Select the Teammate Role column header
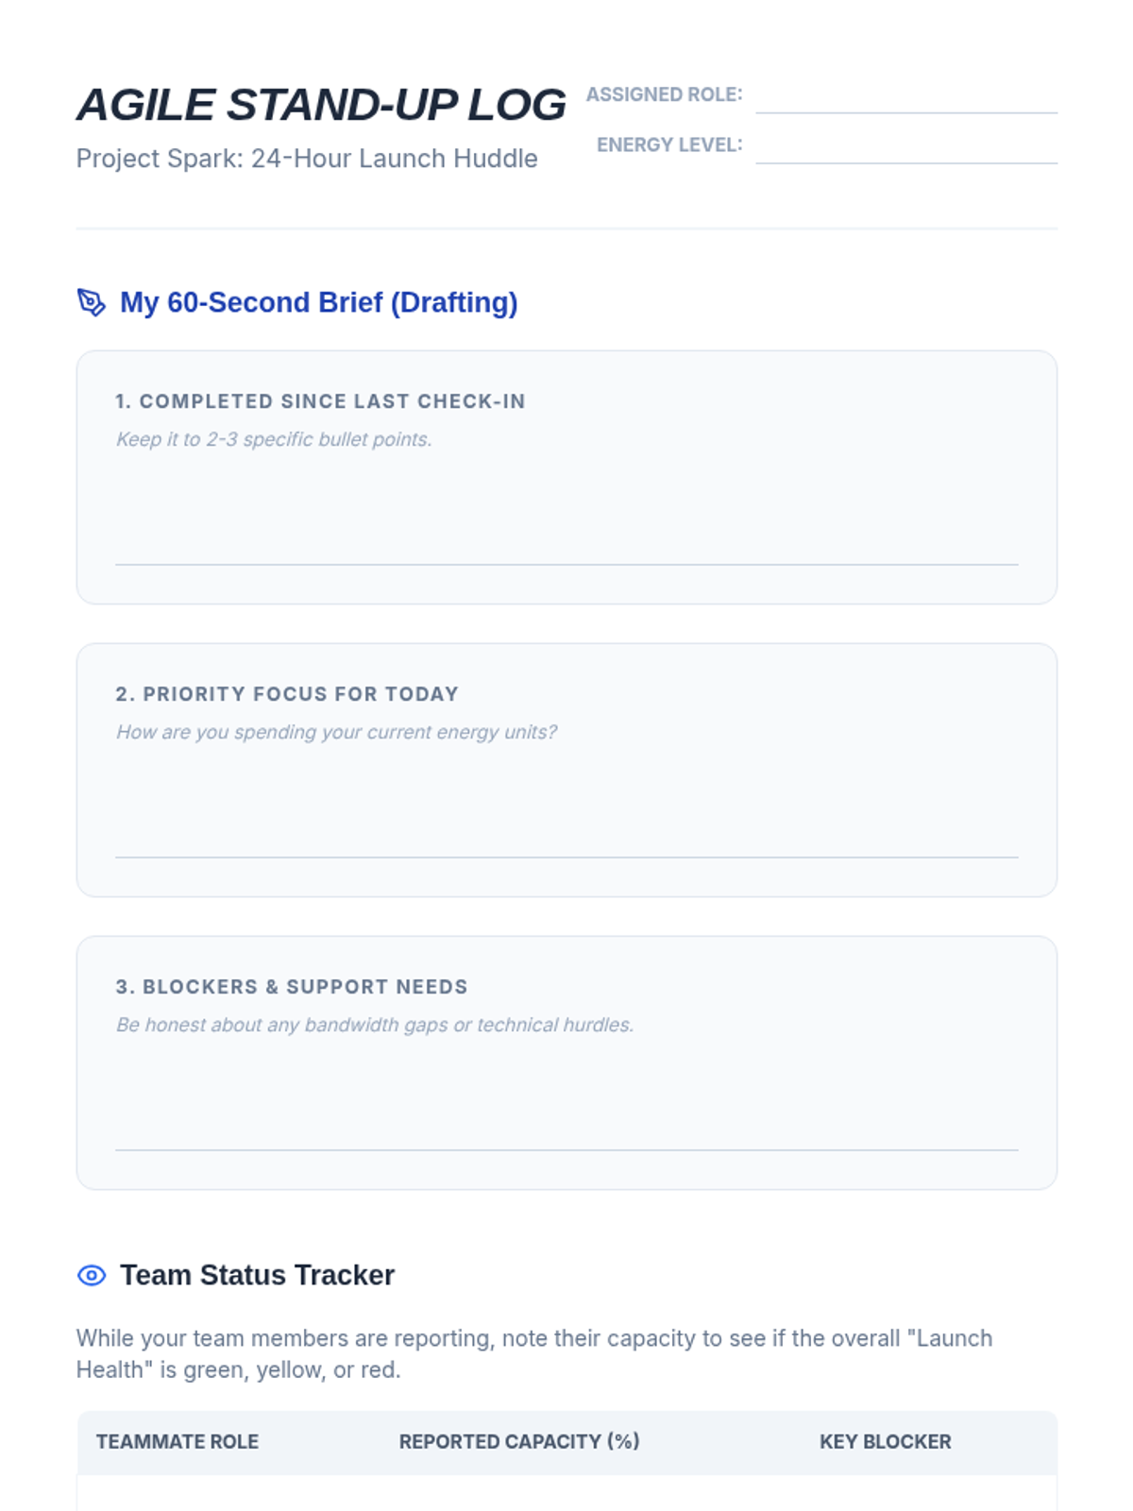 click(178, 1442)
